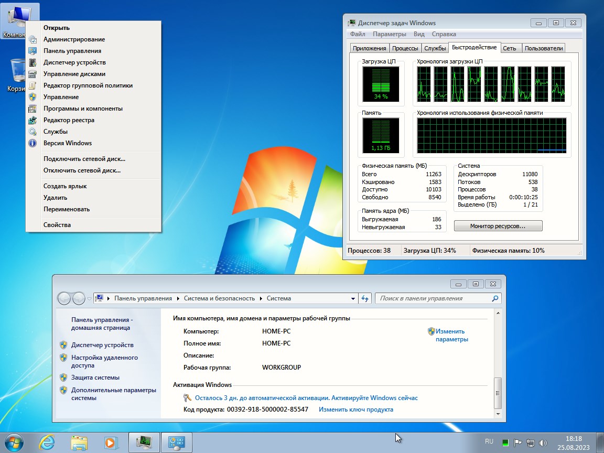Expand the arrow after Панель управления breadcrumb
604x453 pixels.
[178, 298]
